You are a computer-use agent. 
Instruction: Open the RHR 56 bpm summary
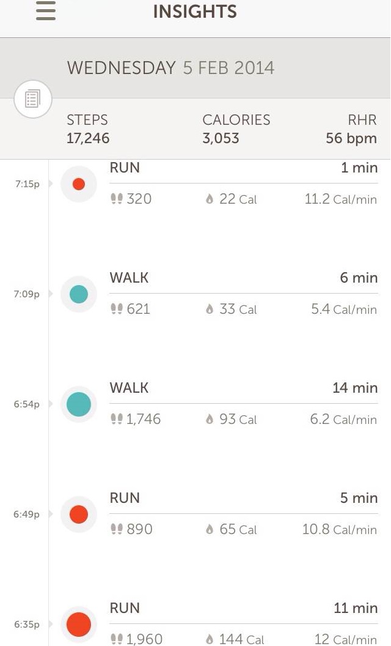351,129
